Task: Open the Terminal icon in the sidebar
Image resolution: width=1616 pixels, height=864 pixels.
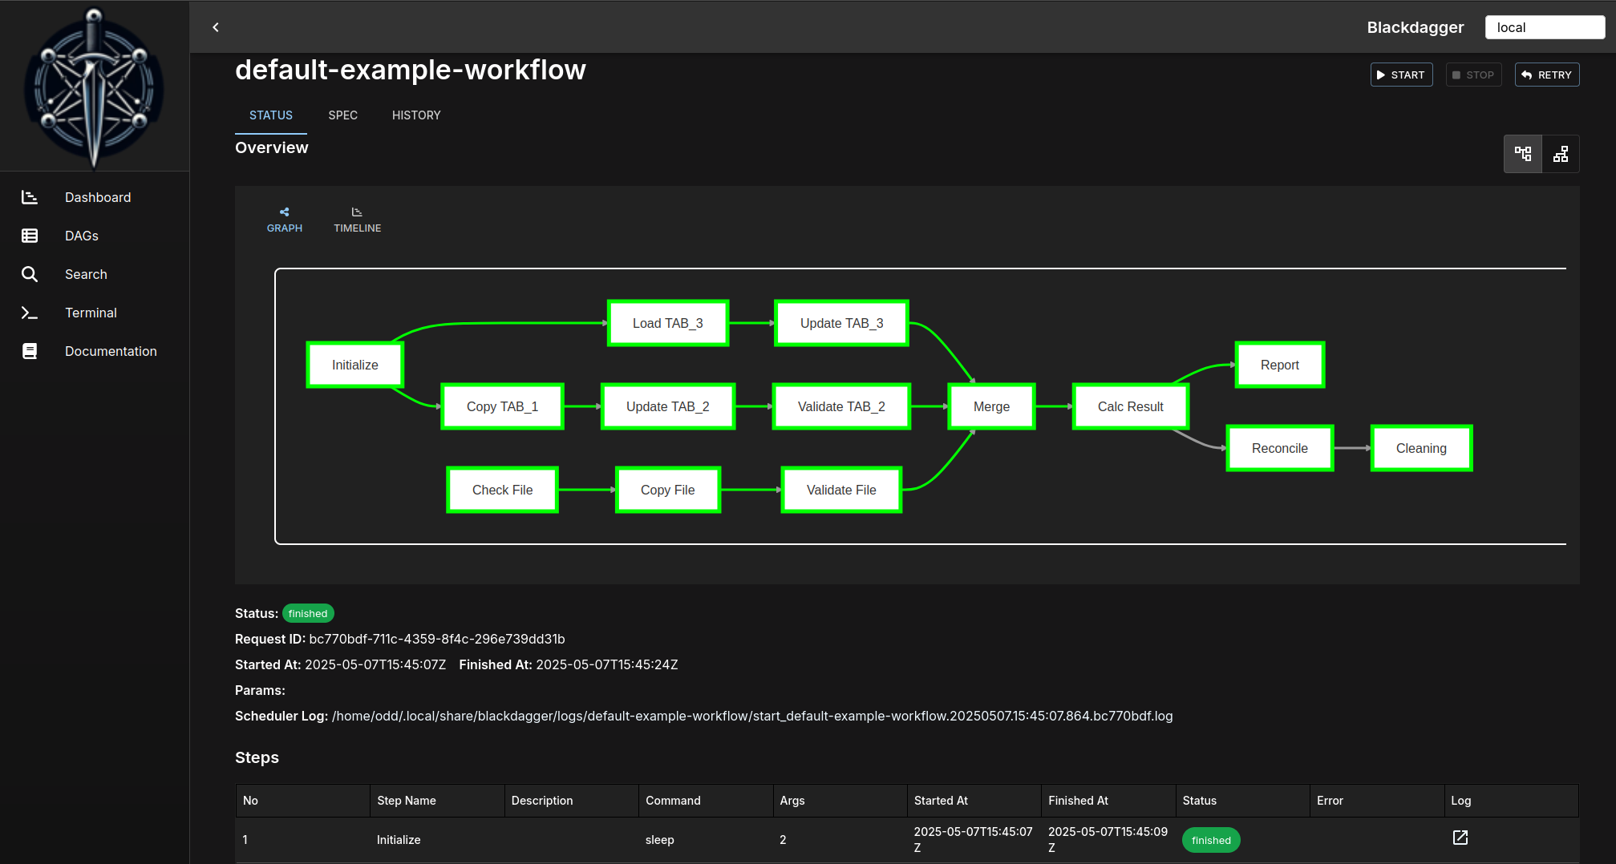Action: [x=30, y=313]
